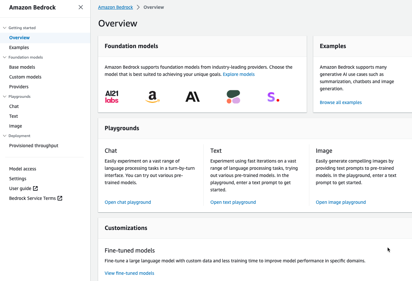Image resolution: width=412 pixels, height=281 pixels.
Task: Click the Customizations card heading
Action: pos(126,228)
